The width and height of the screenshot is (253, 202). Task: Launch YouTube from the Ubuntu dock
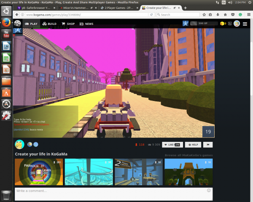click(x=6, y=34)
